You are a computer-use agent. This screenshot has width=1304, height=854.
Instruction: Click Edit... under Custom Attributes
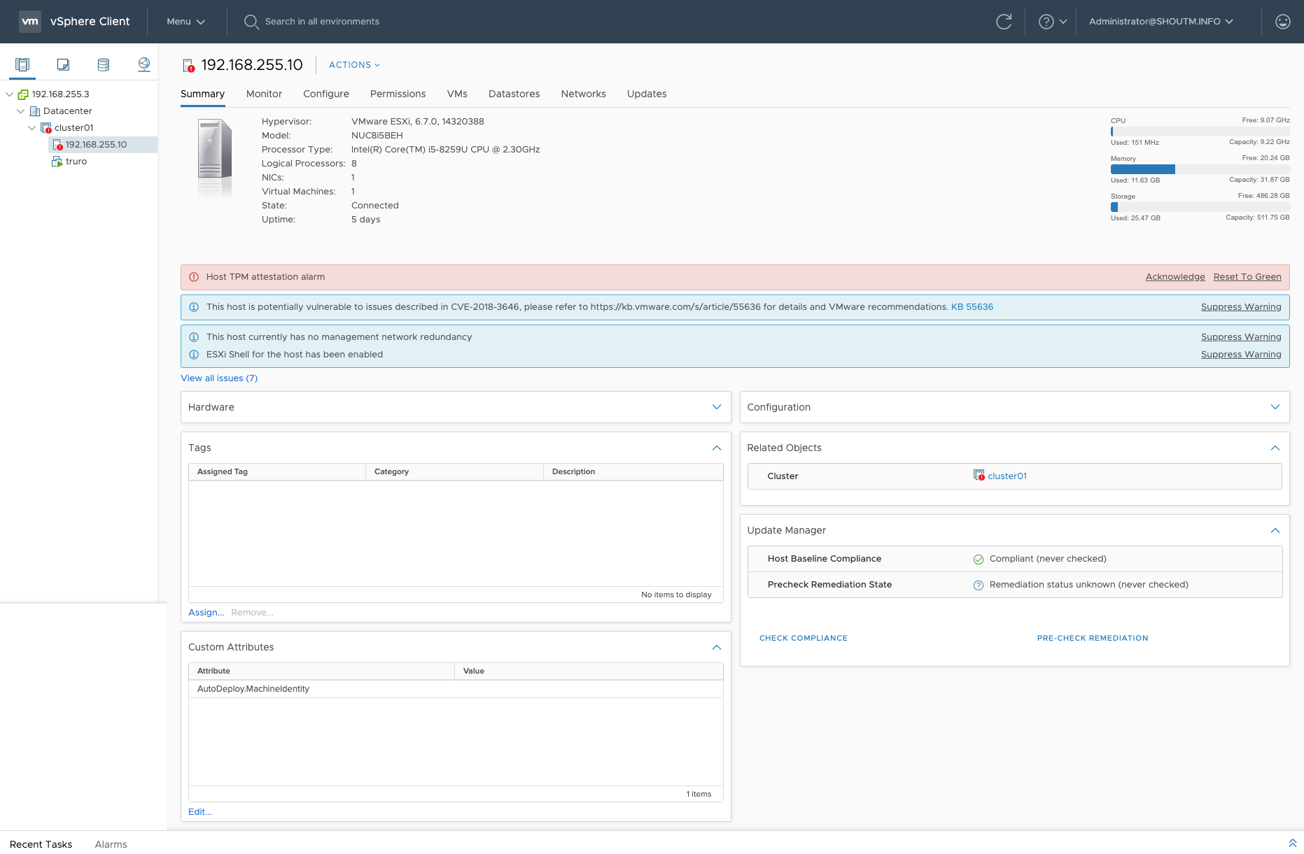200,812
